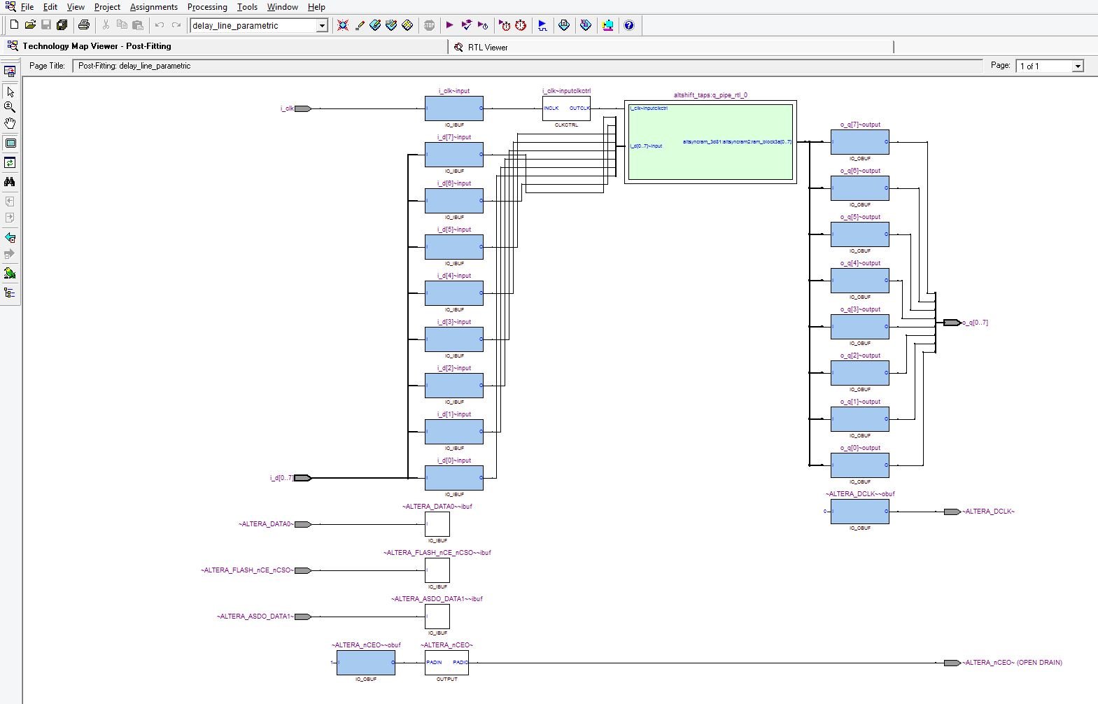Select the o_q[0]~output buffer block
1098x704 pixels.
point(860,465)
